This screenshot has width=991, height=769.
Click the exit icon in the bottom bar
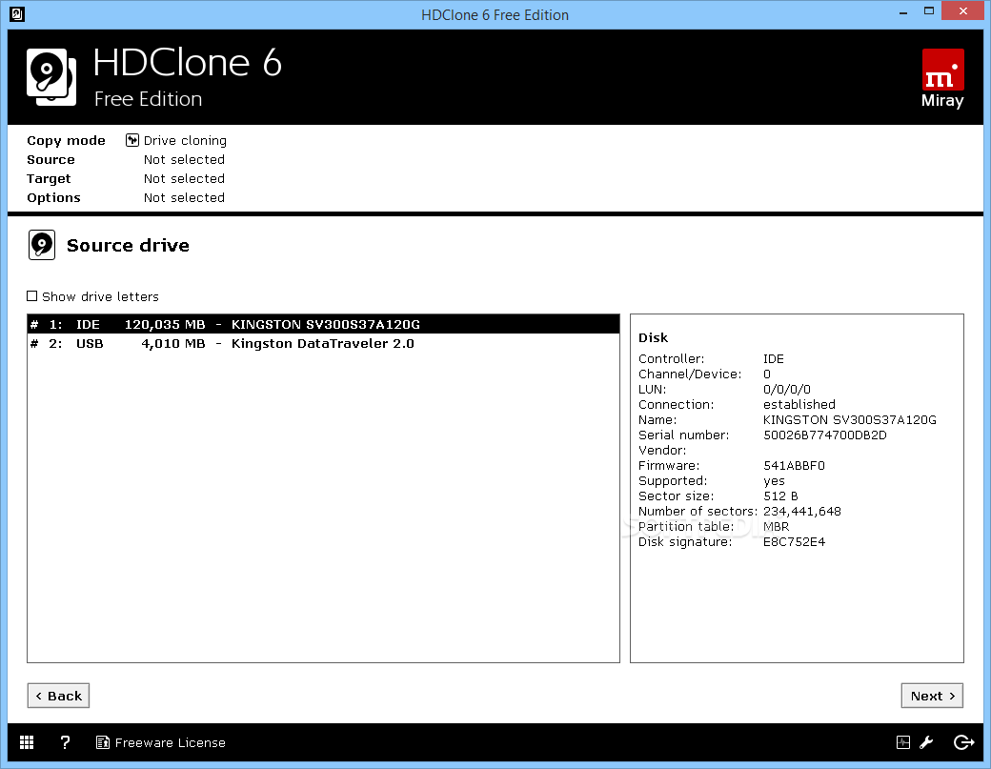click(x=963, y=742)
